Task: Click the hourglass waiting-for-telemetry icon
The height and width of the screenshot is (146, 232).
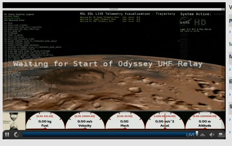Action: click(14, 121)
